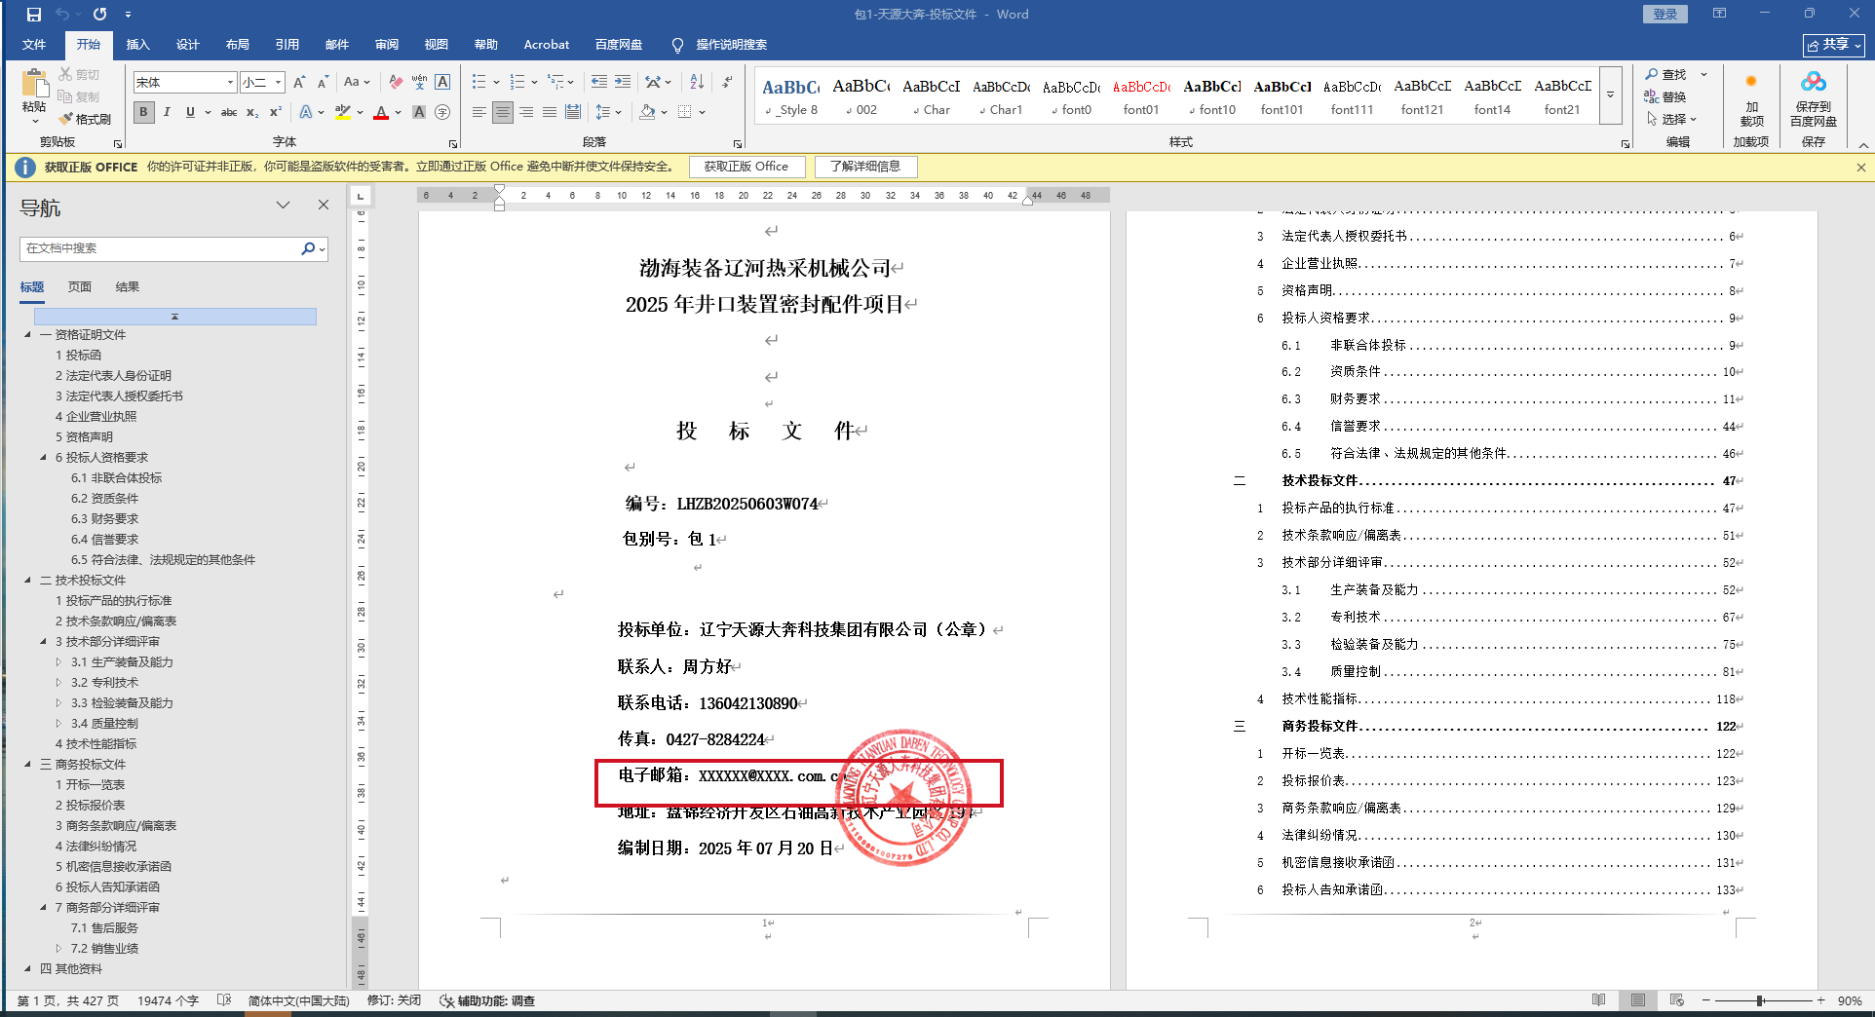
Task: Activate the 格式刷 format painter
Action: click(85, 119)
